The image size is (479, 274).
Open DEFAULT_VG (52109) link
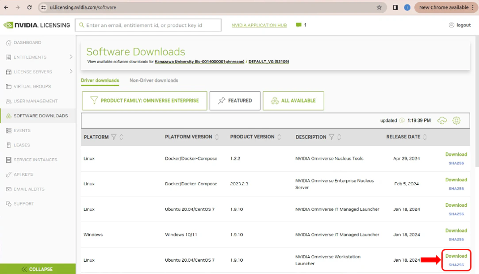268,61
